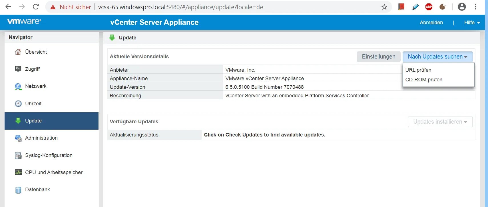Screen dimensions: 488x207
Task: Click the Abmelden link
Action: coord(431,23)
